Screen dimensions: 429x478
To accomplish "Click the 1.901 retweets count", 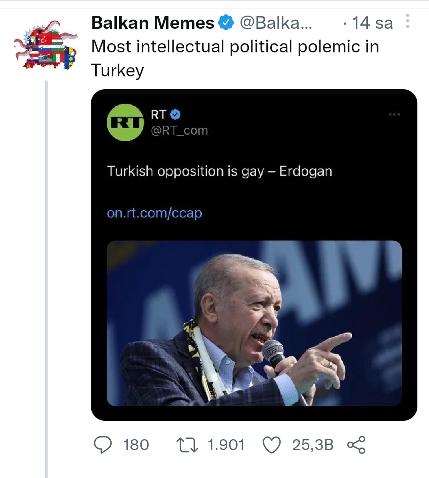I will [226, 445].
